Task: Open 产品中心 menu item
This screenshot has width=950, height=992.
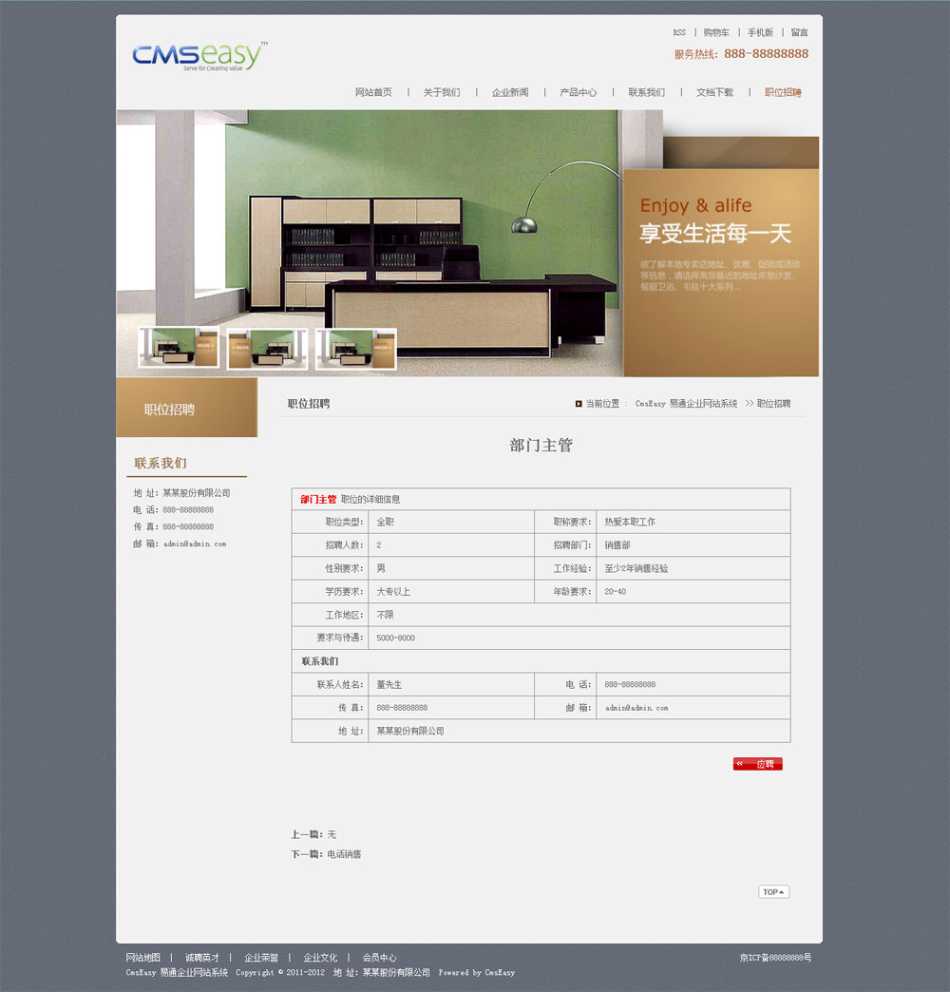Action: coord(578,92)
